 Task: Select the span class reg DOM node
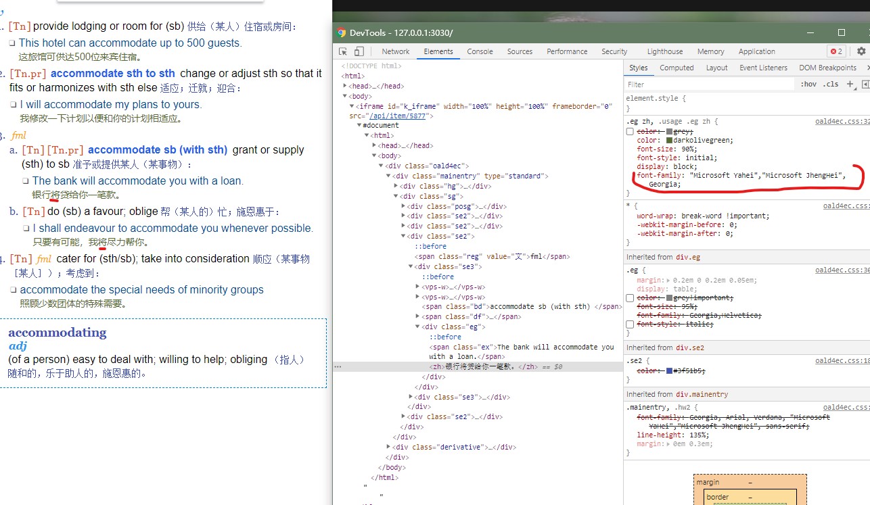[492, 256]
